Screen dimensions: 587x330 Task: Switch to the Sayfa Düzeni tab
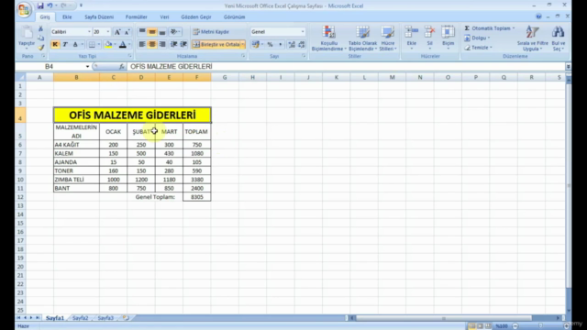pos(99,16)
